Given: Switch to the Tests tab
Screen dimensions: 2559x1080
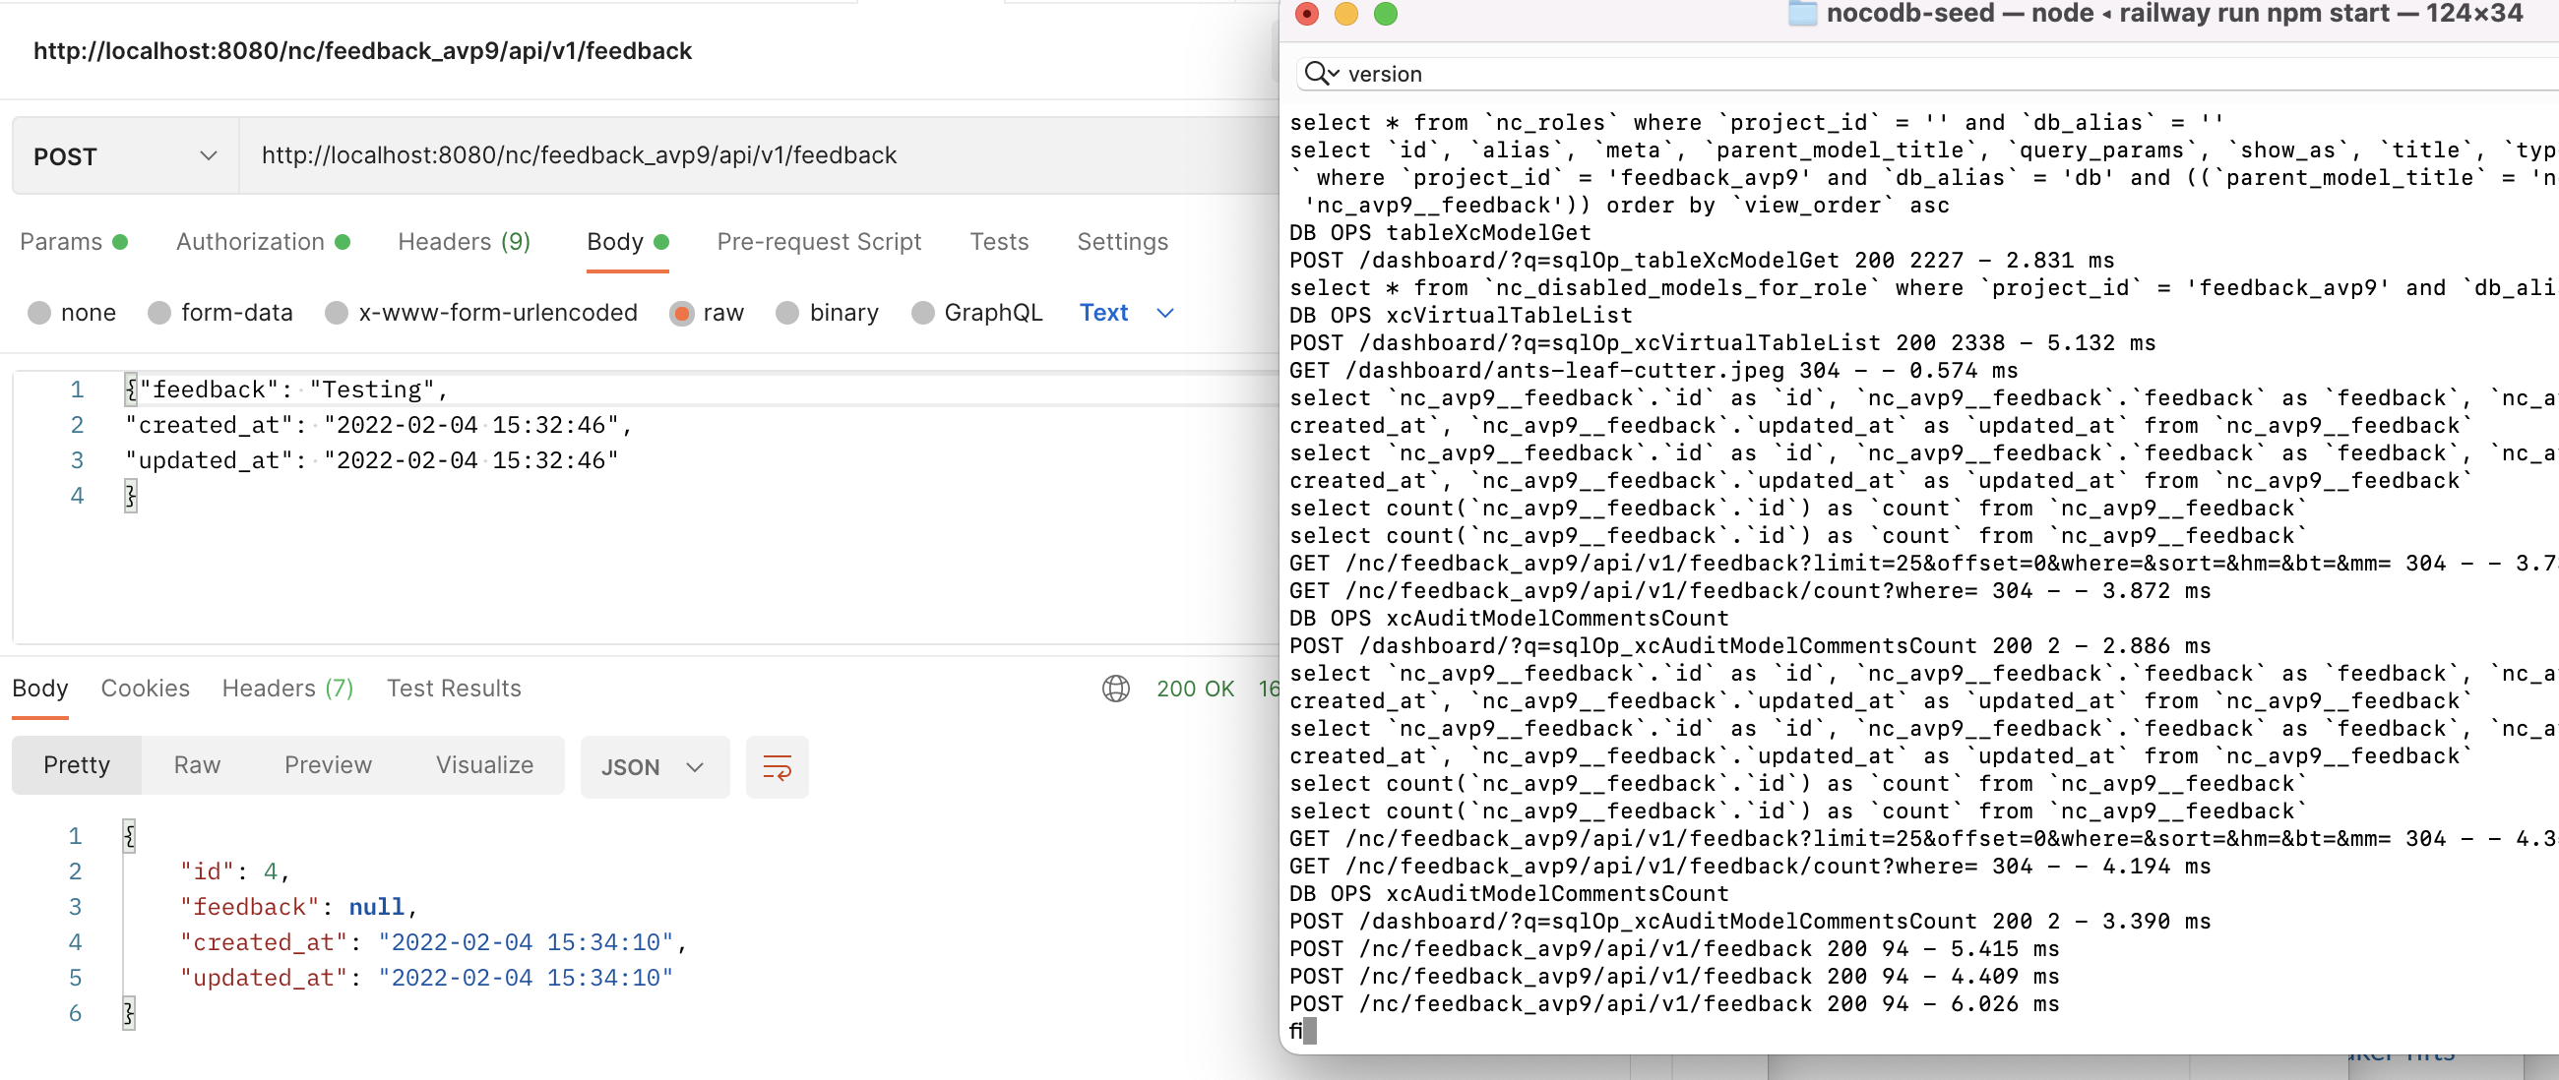Looking at the screenshot, I should [x=999, y=241].
